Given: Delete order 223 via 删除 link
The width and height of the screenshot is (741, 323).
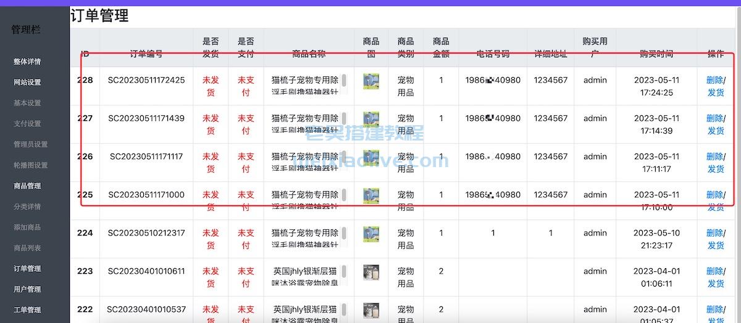Looking at the screenshot, I should coord(714,271).
